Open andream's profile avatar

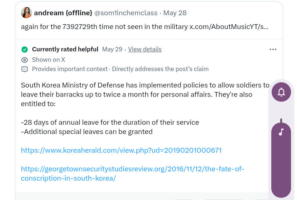pyautogui.click(x=26, y=13)
